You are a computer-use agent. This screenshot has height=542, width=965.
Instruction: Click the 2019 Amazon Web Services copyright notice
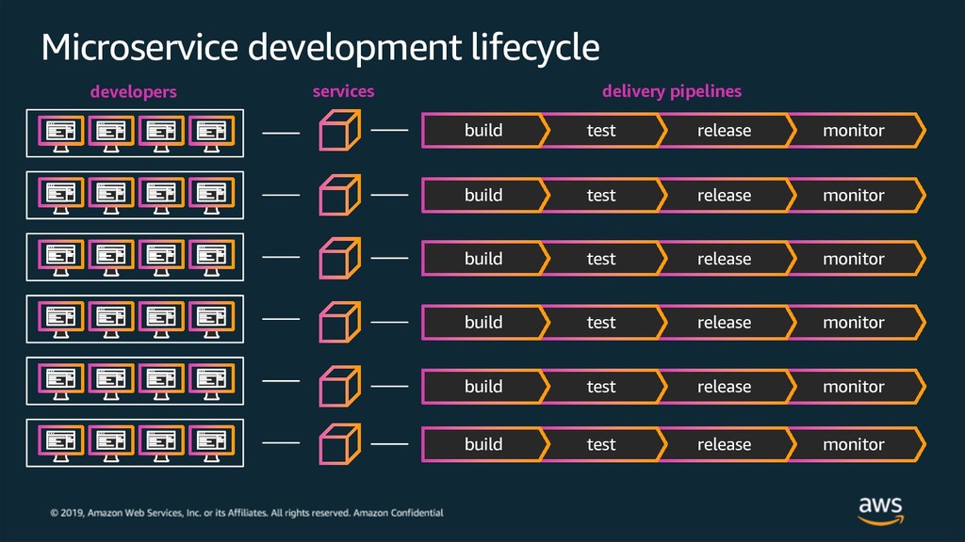coord(247,513)
